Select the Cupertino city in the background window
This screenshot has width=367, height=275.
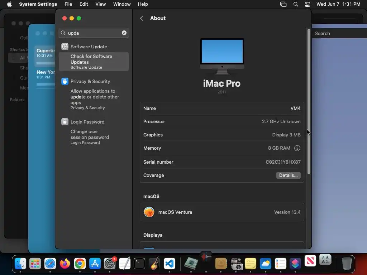(x=44, y=56)
